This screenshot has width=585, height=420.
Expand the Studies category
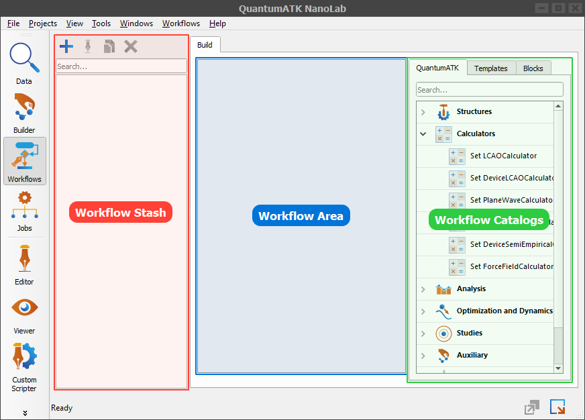click(x=423, y=333)
